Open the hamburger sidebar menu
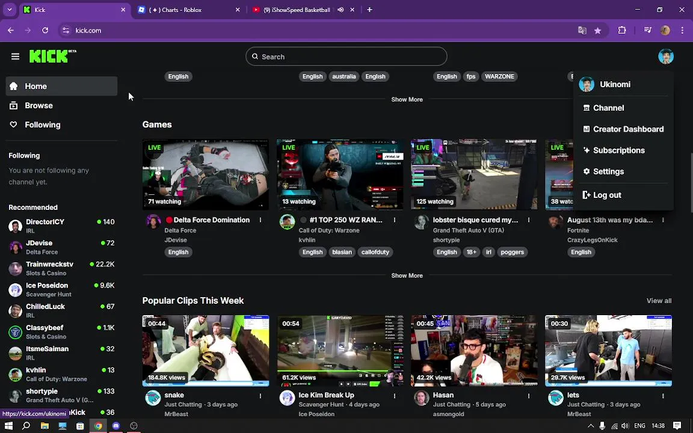Viewport: 693px width, 433px height. pyautogui.click(x=15, y=57)
